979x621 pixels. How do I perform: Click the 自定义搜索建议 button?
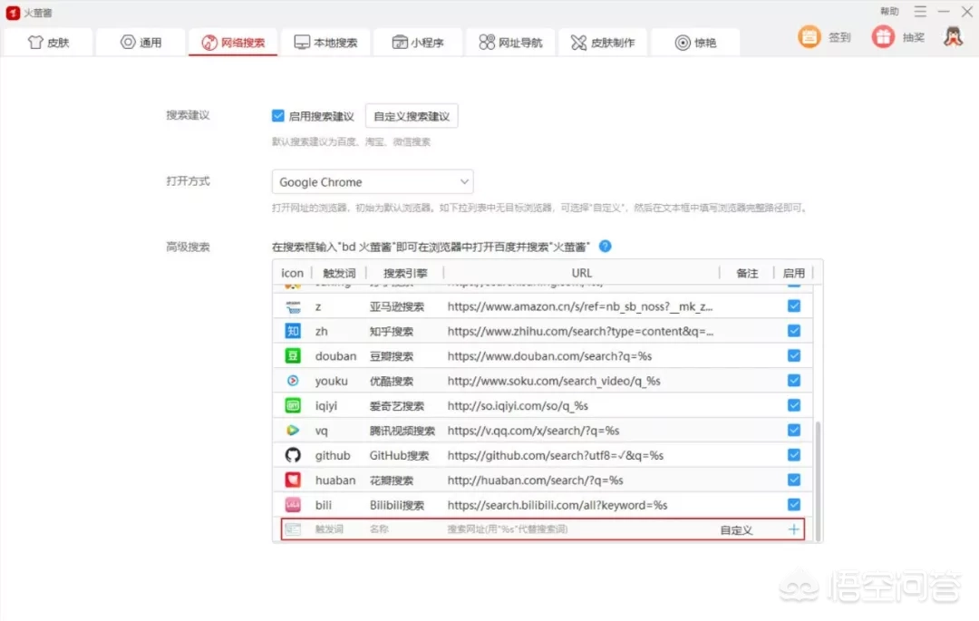pos(412,115)
